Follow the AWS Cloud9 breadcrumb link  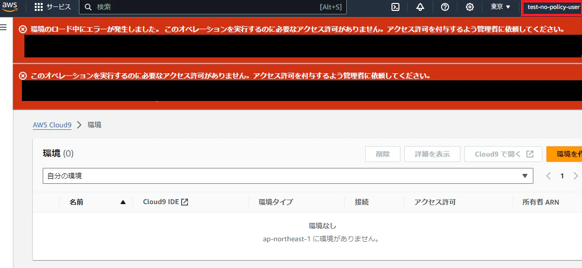tap(52, 125)
